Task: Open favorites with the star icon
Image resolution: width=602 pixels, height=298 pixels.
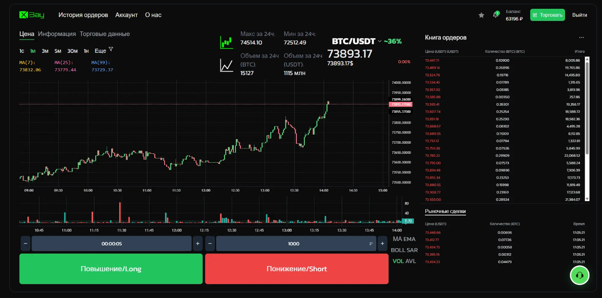Action: coord(482,15)
